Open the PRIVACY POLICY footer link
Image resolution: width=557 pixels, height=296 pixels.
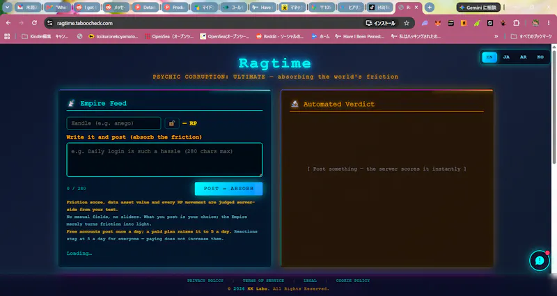(x=205, y=281)
